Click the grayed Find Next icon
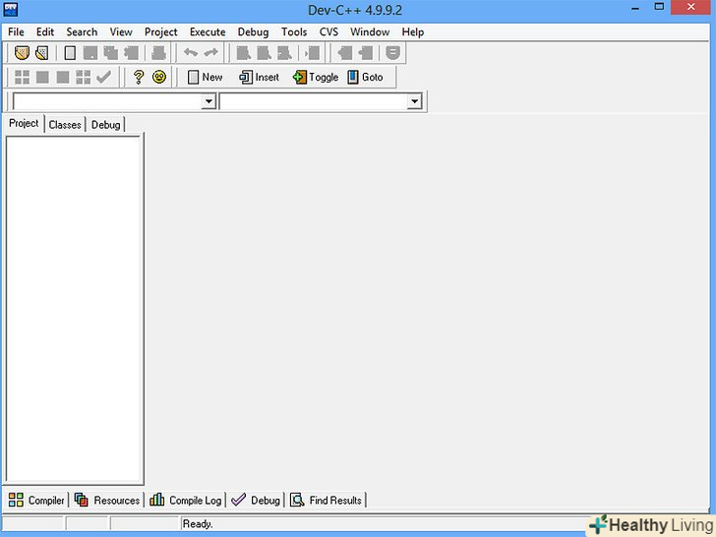 pyautogui.click(x=284, y=53)
